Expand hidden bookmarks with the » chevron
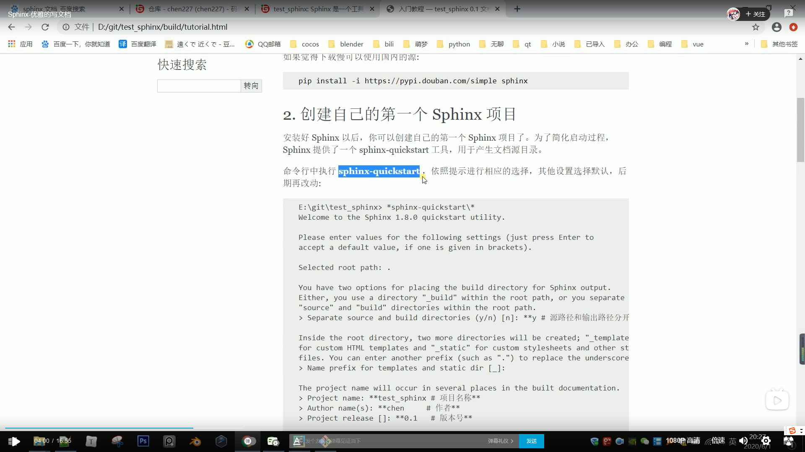 click(x=747, y=44)
